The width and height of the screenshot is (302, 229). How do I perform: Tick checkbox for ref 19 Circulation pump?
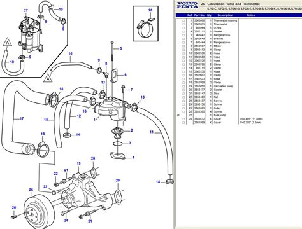(x=183, y=87)
